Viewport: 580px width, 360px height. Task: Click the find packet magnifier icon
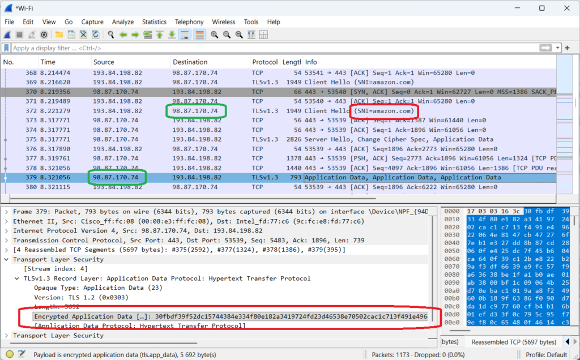click(111, 35)
